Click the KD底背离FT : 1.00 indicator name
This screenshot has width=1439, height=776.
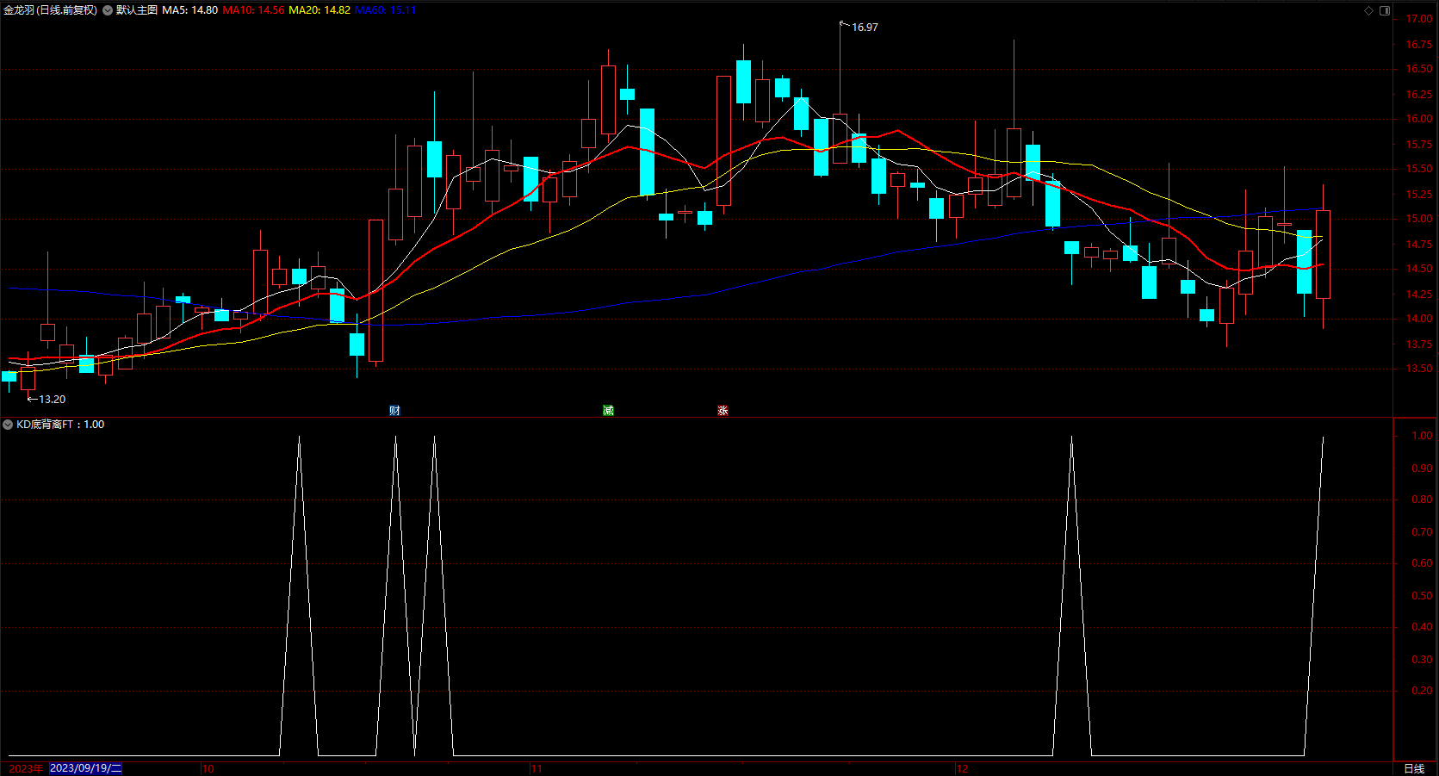pos(60,425)
